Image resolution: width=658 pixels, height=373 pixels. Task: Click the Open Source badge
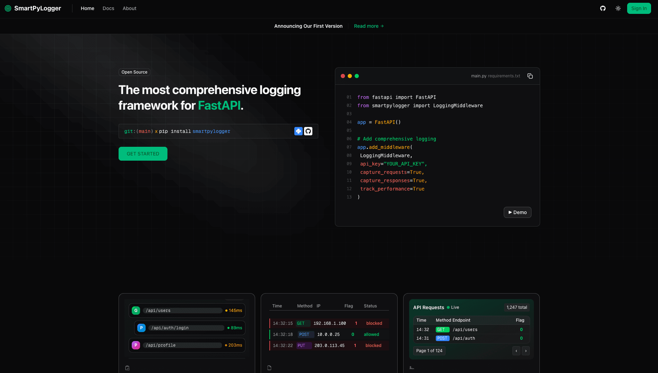coord(134,72)
